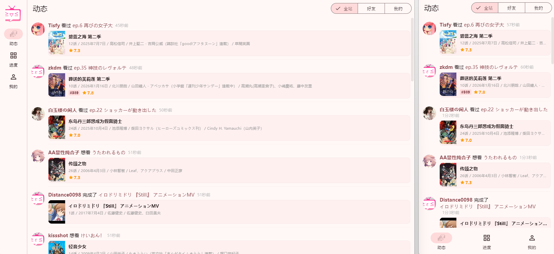Viewport: 554px width, 254px height.
Task: Open zkdm username link in left panel
Action: 55,68
